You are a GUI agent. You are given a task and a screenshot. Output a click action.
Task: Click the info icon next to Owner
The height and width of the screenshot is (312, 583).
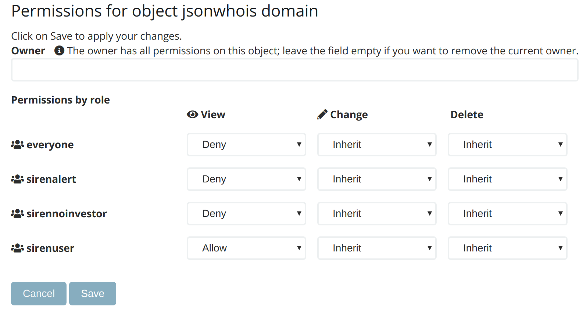[59, 50]
